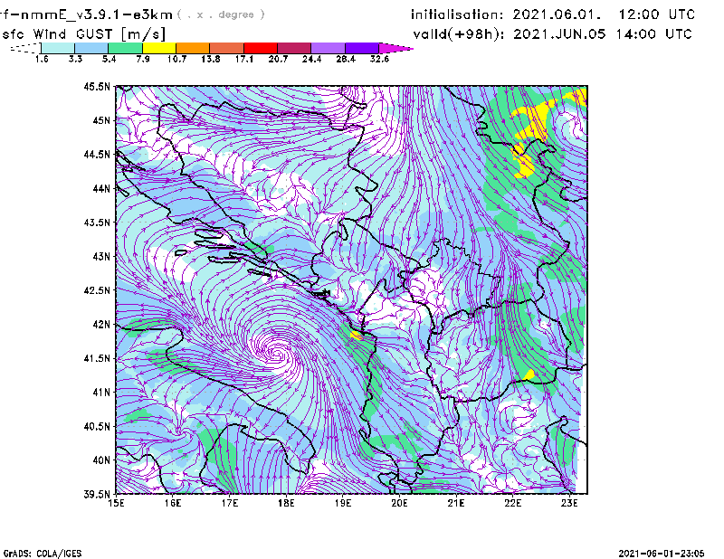Screen dimensions: 724x559
Task: Click the "39.5N" latitude label
Action: click(97, 494)
